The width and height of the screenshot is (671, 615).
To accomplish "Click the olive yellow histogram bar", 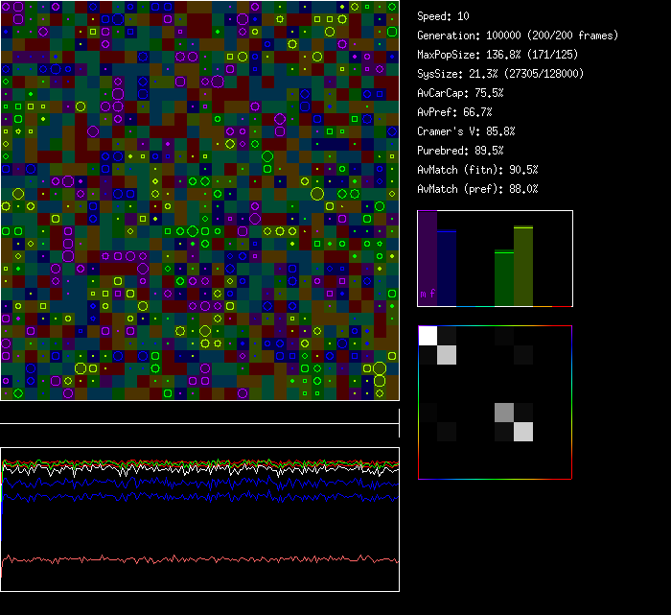I will tap(523, 266).
